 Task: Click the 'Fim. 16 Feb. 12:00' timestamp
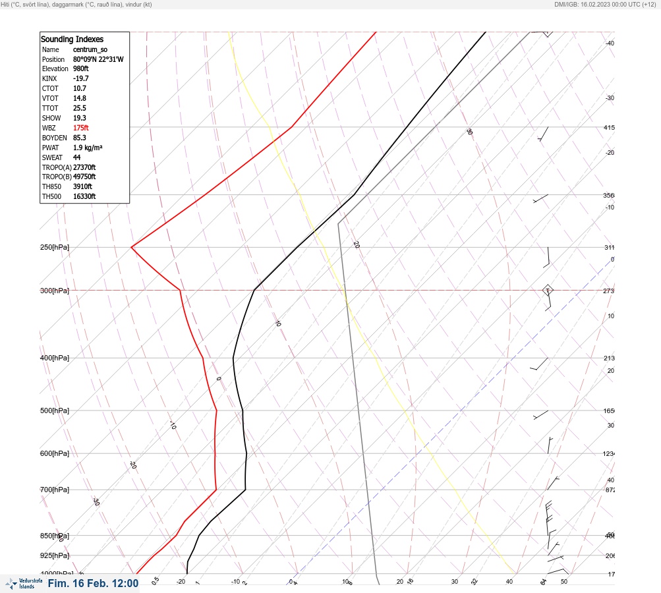click(x=93, y=583)
